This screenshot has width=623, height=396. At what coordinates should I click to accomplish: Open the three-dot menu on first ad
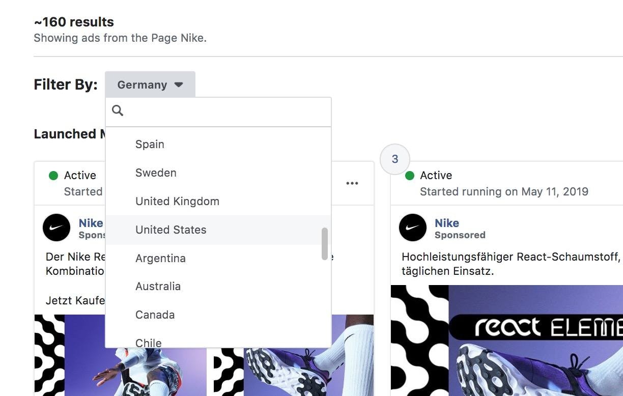pyautogui.click(x=352, y=183)
